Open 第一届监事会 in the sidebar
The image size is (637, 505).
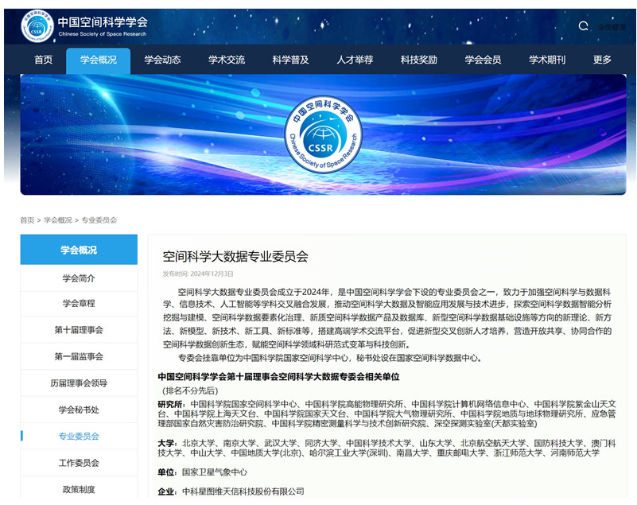(x=79, y=357)
